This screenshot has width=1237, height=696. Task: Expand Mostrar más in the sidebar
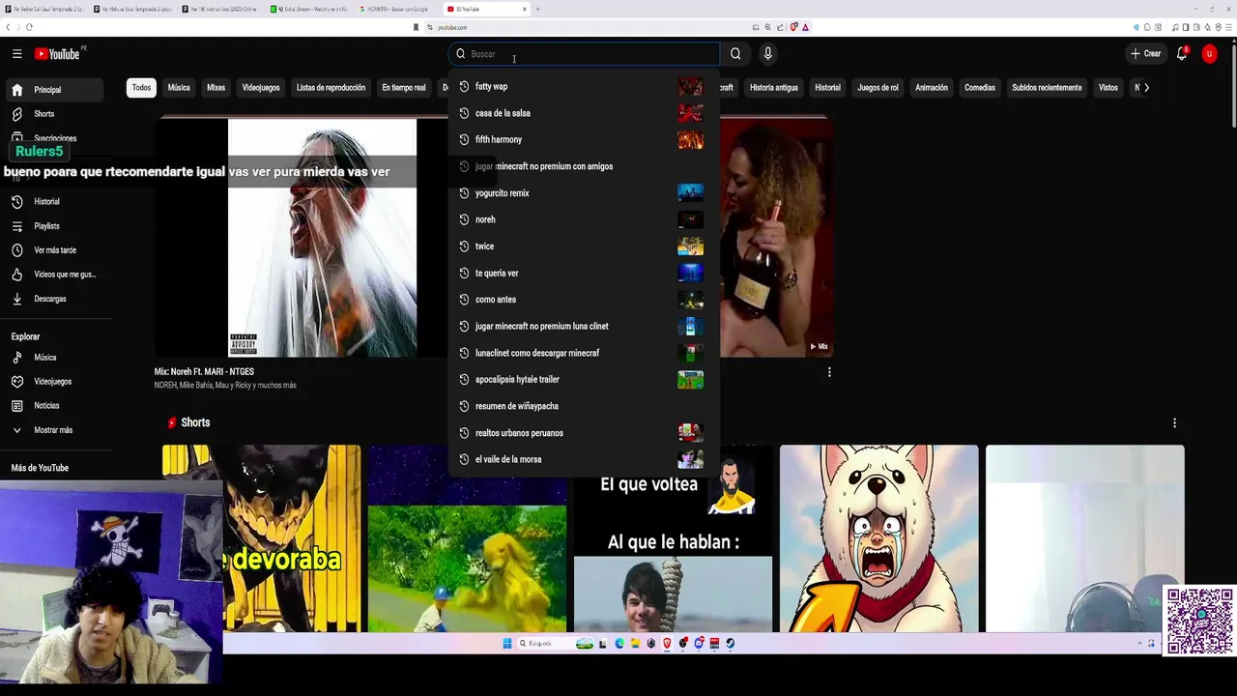pyautogui.click(x=53, y=429)
